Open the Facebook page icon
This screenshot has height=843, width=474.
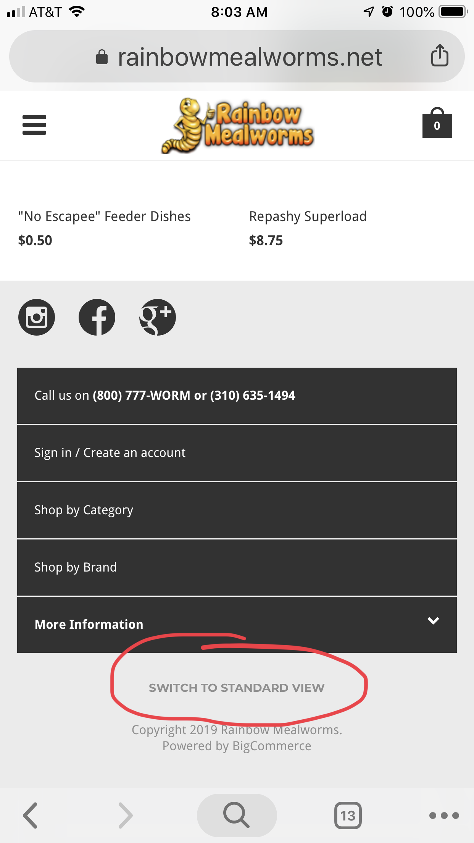pyautogui.click(x=97, y=317)
